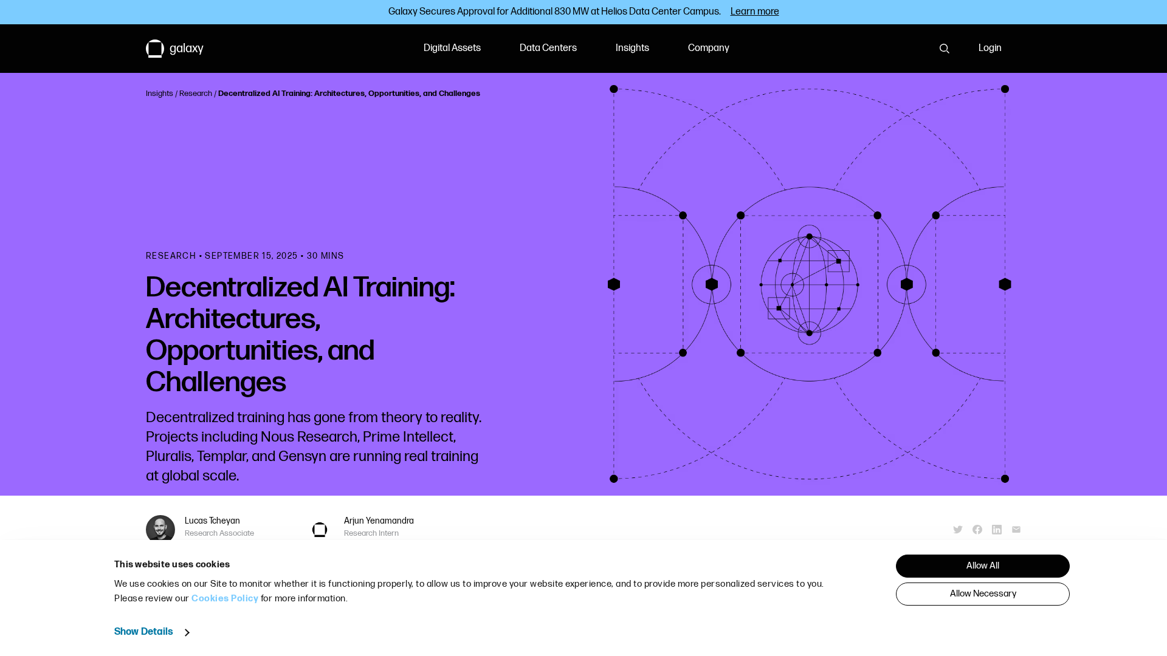Open the Digital Assets menu

click(x=452, y=48)
